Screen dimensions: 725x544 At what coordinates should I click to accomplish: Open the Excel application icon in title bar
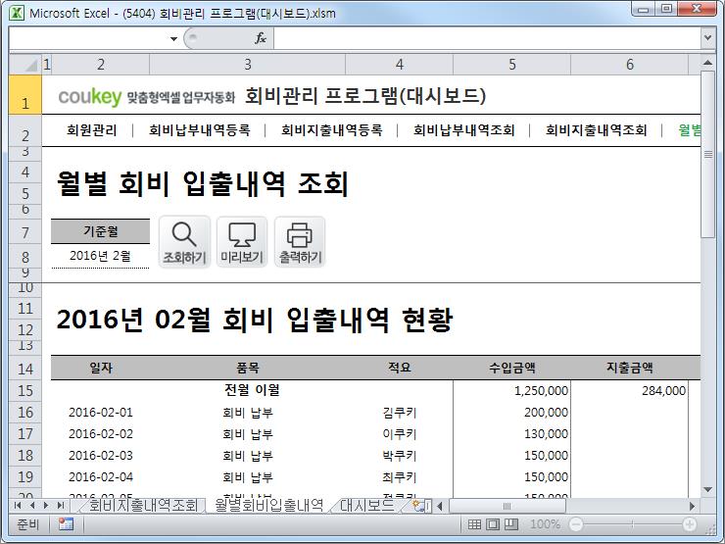[x=17, y=13]
